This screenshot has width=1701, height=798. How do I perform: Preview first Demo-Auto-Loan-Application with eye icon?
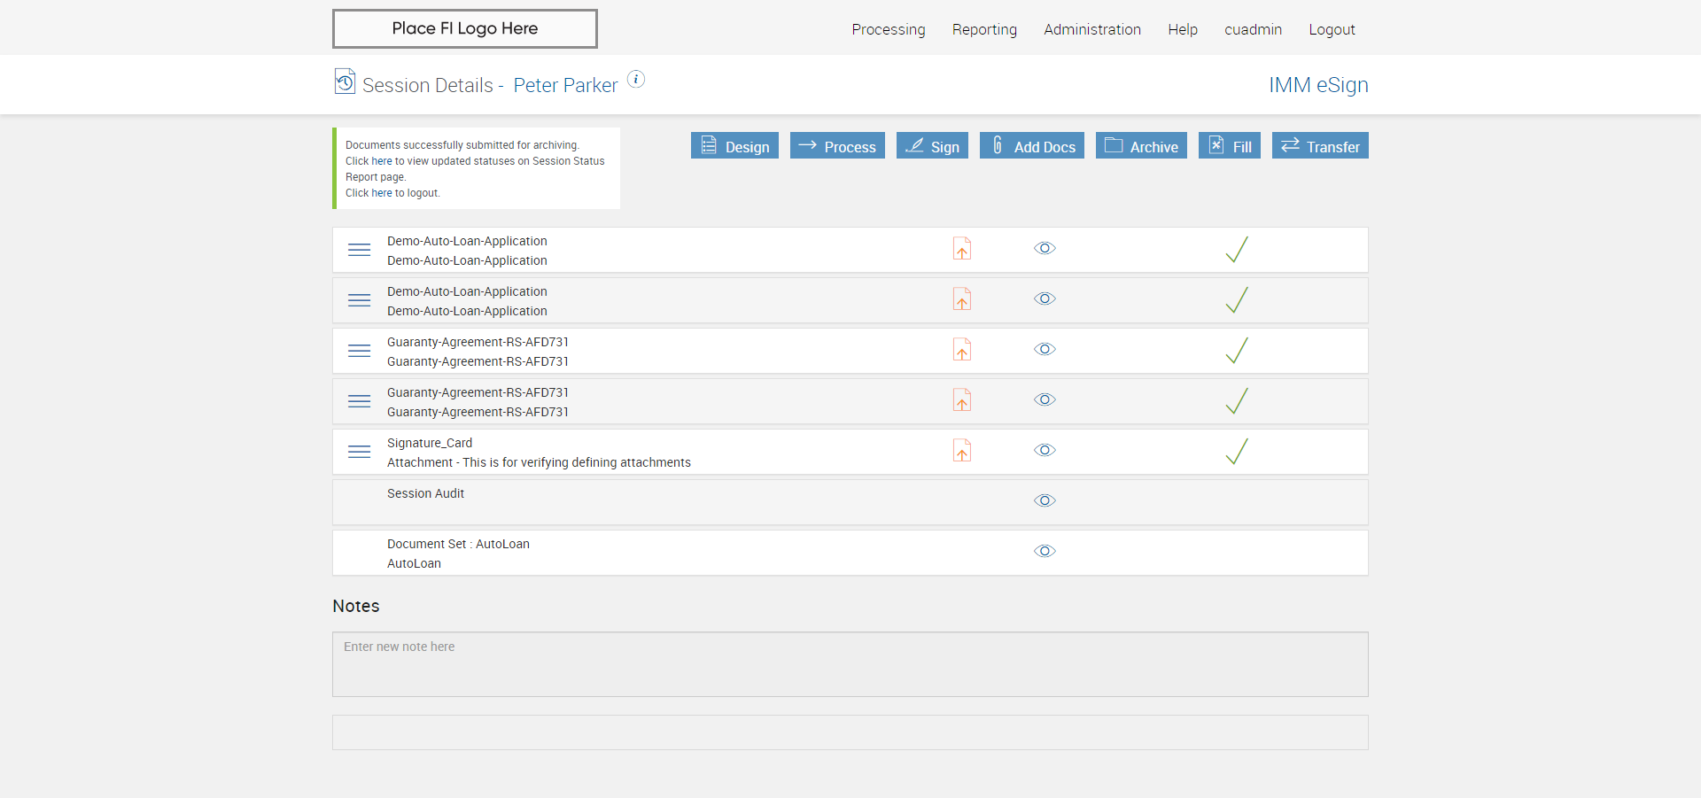pyautogui.click(x=1045, y=248)
